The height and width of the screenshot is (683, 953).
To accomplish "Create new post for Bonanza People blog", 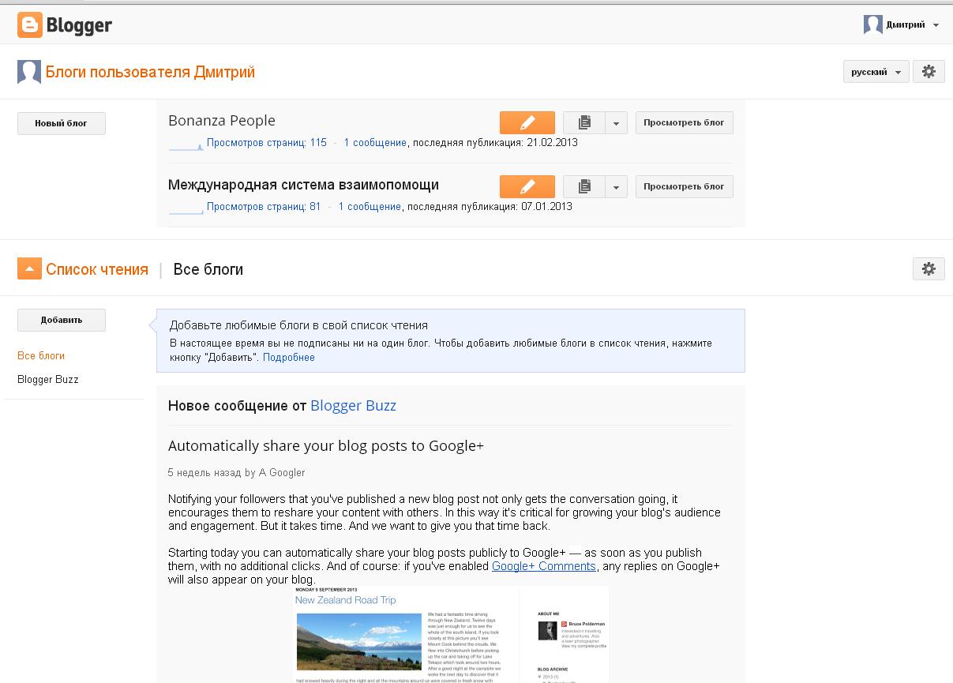I will click(527, 123).
